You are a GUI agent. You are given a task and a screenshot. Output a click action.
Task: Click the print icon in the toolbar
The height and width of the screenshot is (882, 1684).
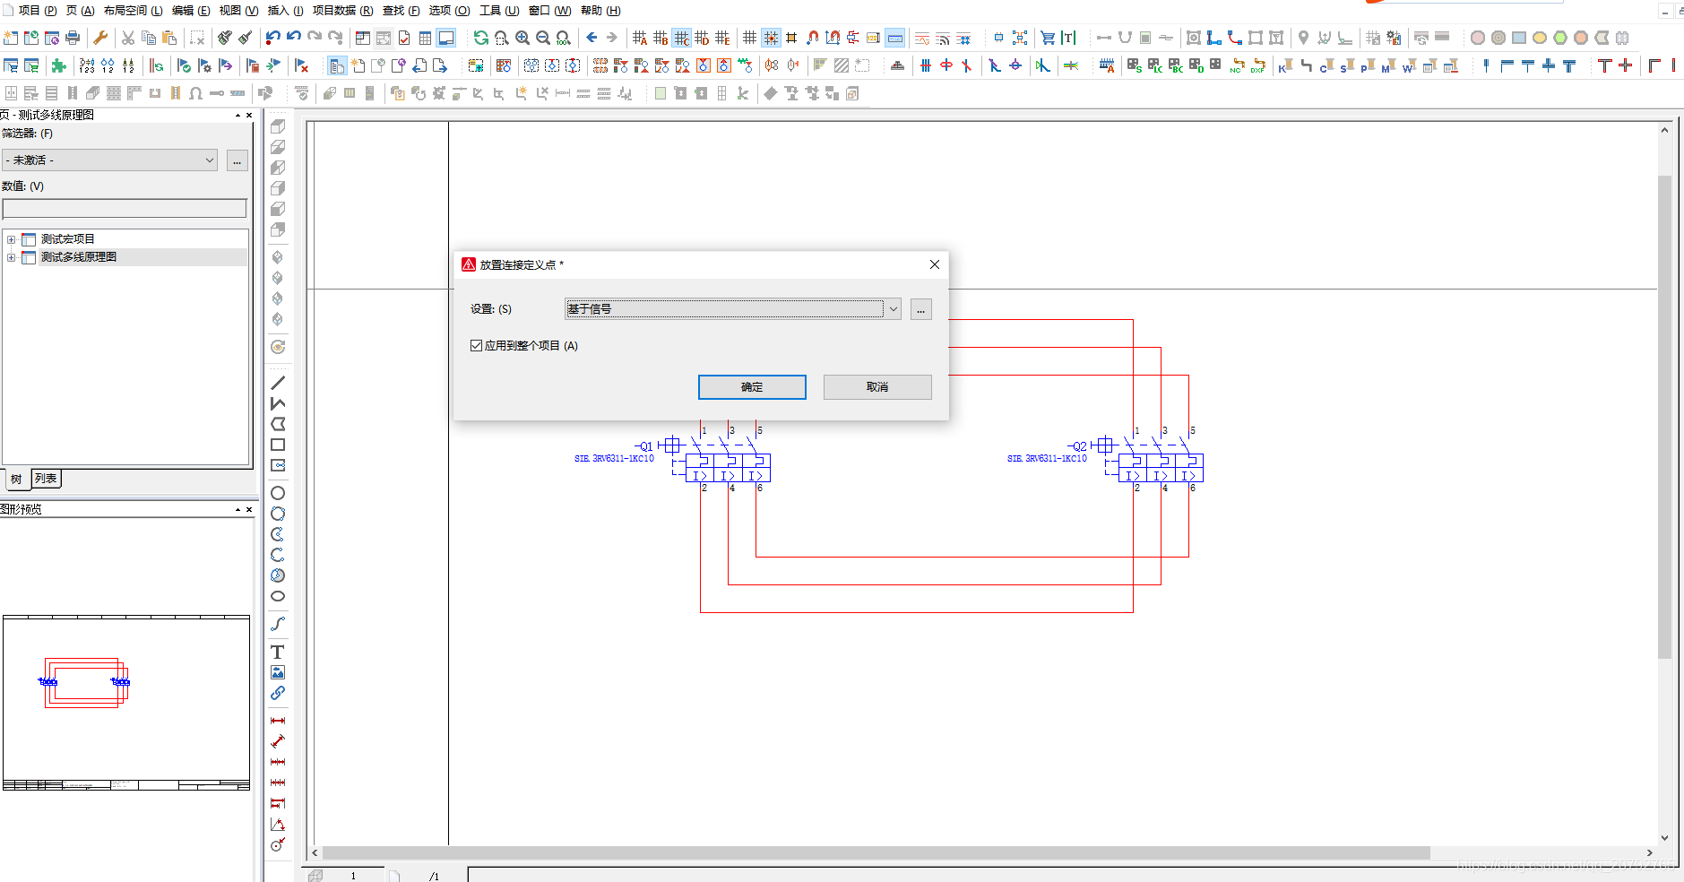click(x=73, y=38)
